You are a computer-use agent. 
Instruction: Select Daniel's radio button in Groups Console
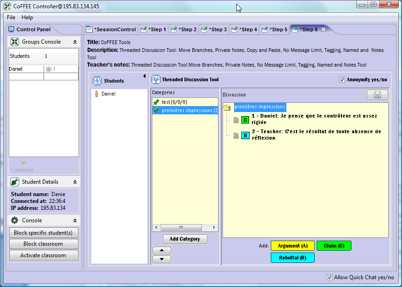tap(49, 69)
